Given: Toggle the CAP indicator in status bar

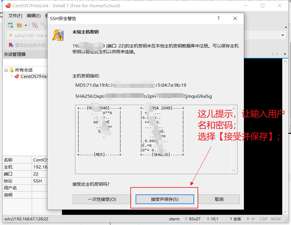Looking at the screenshot, I should coord(263,219).
